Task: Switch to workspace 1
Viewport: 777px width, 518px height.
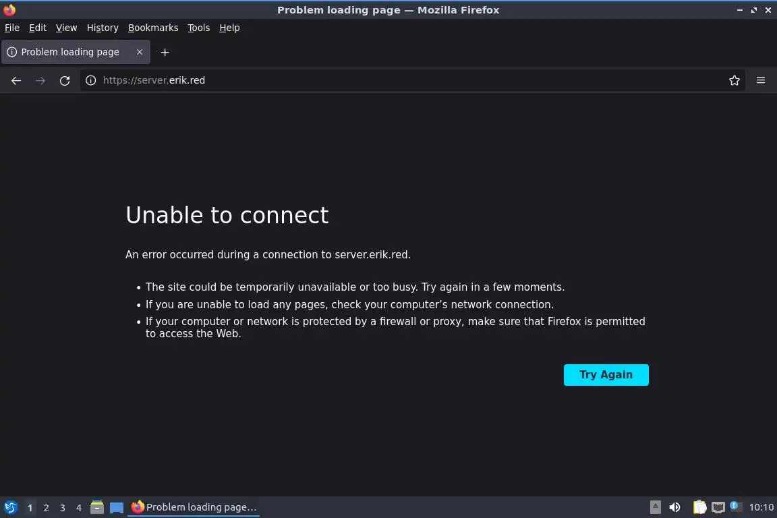Action: (x=30, y=508)
